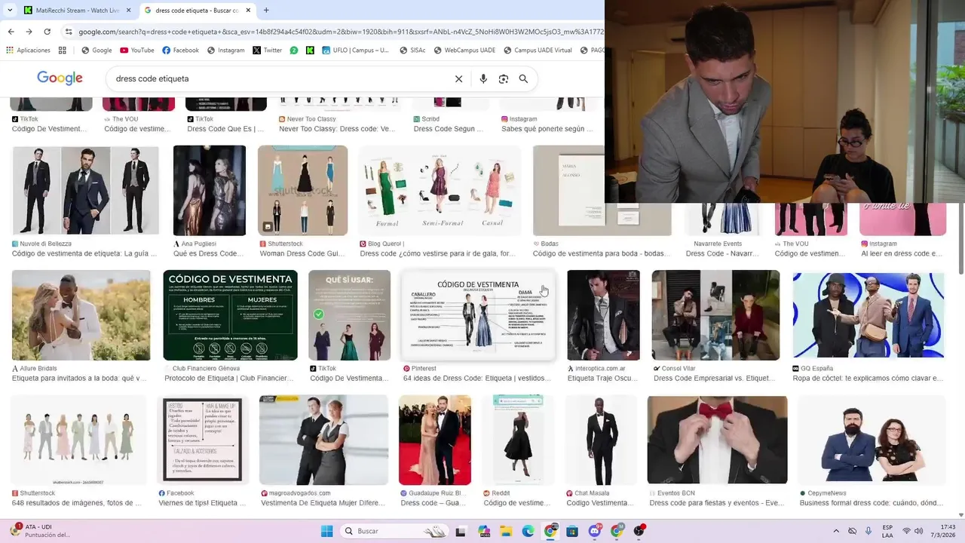Open the UFLO Campus bookmark

pos(355,51)
